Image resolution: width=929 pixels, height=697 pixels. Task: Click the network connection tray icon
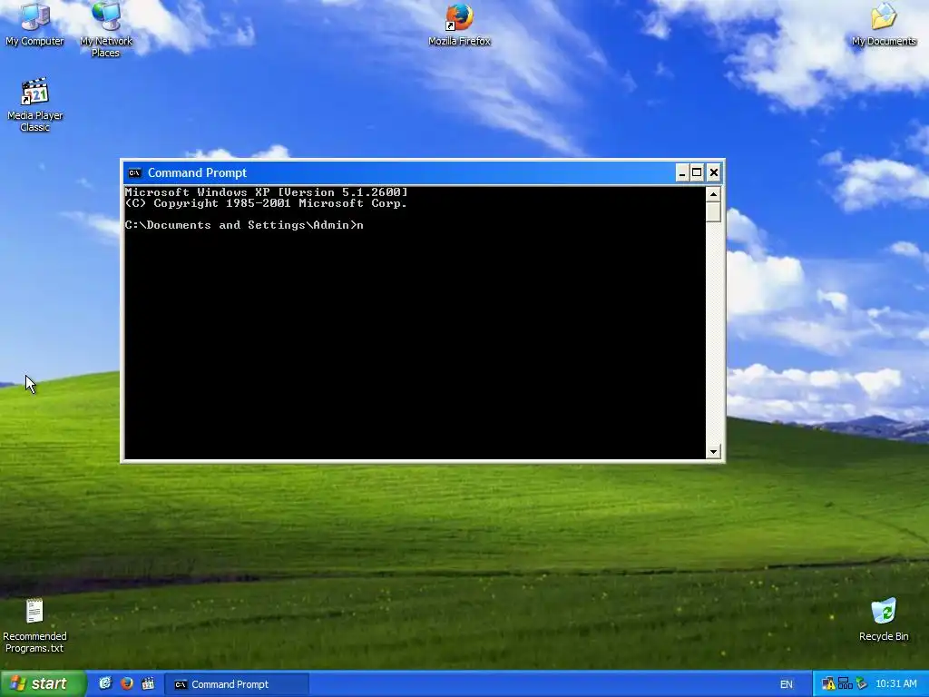[845, 684]
